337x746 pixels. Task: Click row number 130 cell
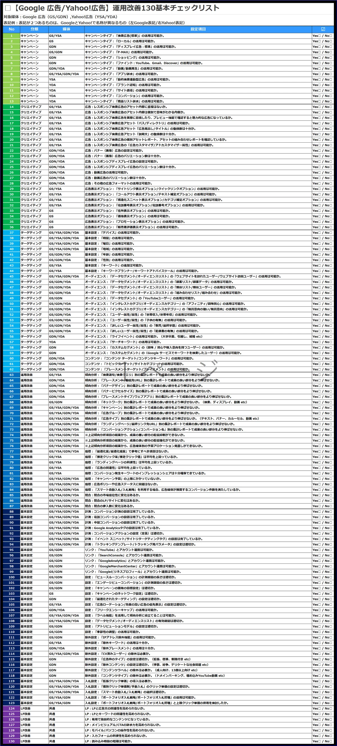(12, 741)
